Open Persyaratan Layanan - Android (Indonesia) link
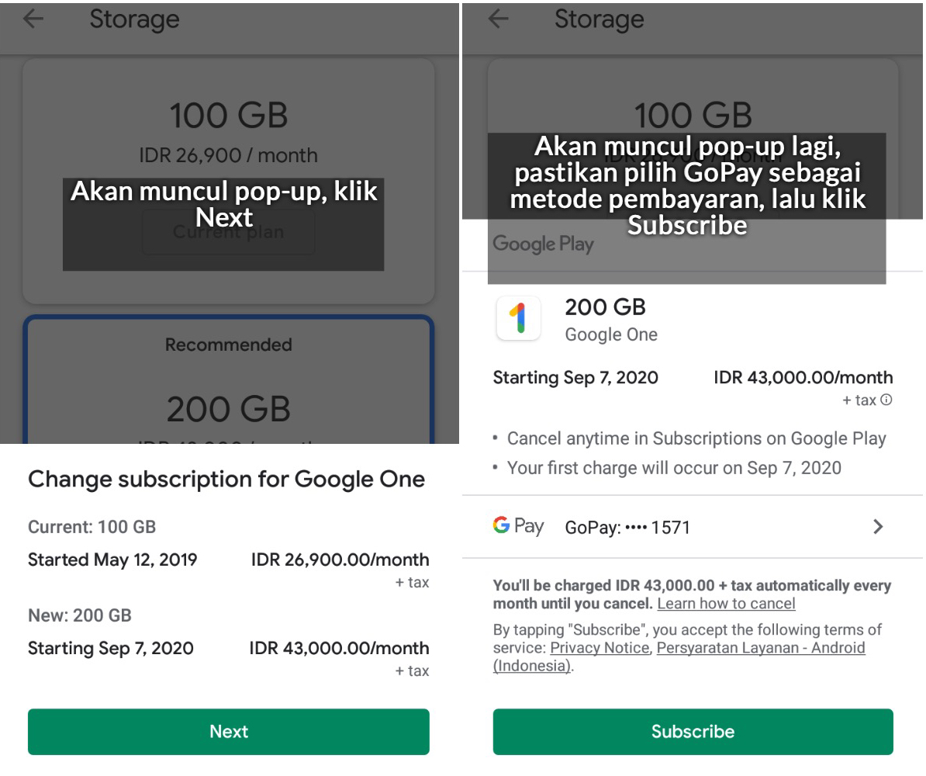The image size is (926, 776). 760,647
